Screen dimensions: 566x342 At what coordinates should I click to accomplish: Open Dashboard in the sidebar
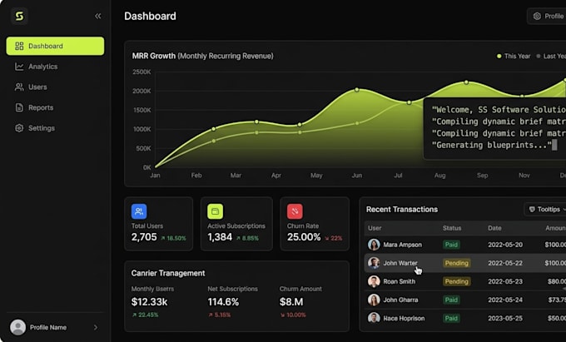[55, 46]
